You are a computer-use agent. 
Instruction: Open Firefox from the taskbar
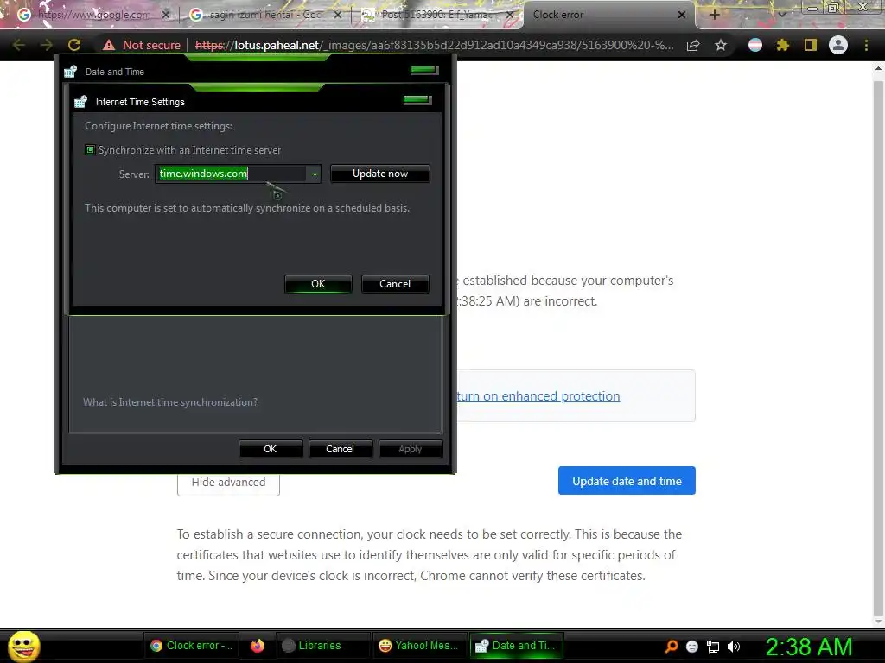pyautogui.click(x=258, y=646)
